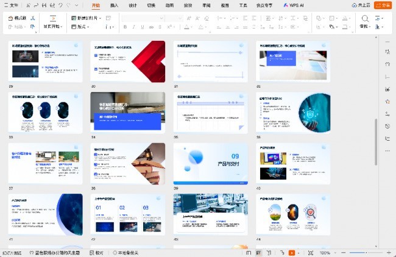This screenshot has height=257, width=396.
Task: Open WPS AI assistant
Action: [x=293, y=5]
